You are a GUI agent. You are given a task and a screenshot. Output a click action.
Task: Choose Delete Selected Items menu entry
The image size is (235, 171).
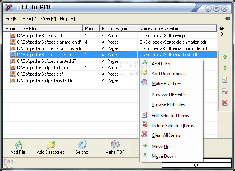[x=171, y=126]
